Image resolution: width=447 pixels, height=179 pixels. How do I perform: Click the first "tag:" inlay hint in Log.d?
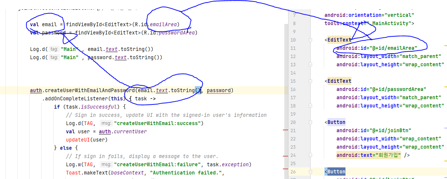coord(54,49)
